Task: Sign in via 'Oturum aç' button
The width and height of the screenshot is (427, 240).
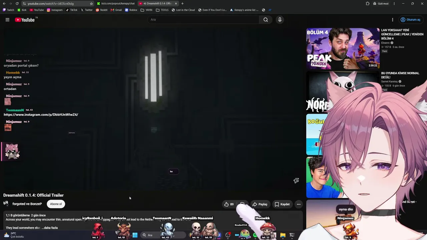Action: click(x=411, y=20)
